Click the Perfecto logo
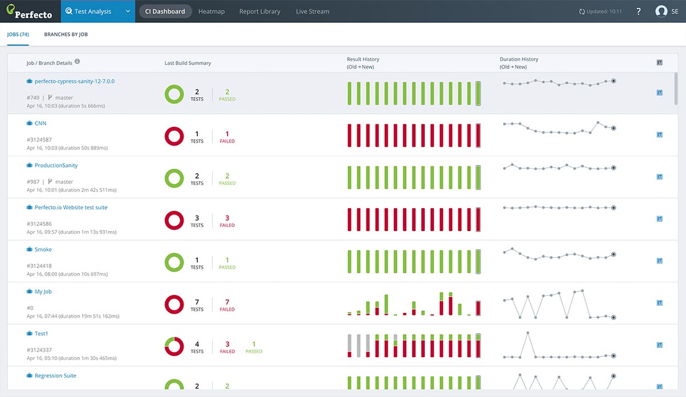This screenshot has height=397, width=686. pyautogui.click(x=30, y=11)
